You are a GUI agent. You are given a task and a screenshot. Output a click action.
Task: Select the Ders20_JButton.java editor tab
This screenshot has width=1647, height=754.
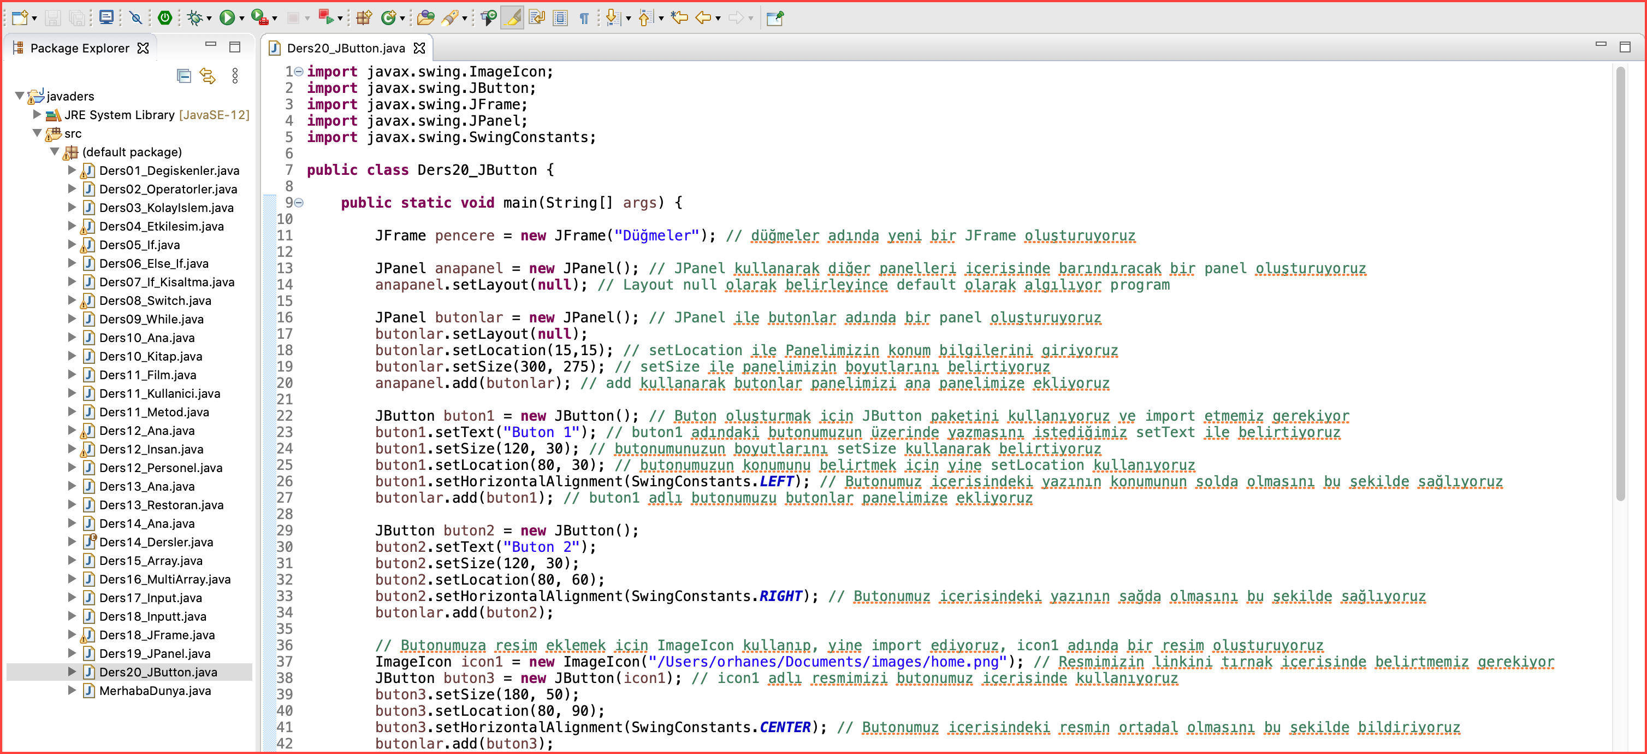pos(345,48)
